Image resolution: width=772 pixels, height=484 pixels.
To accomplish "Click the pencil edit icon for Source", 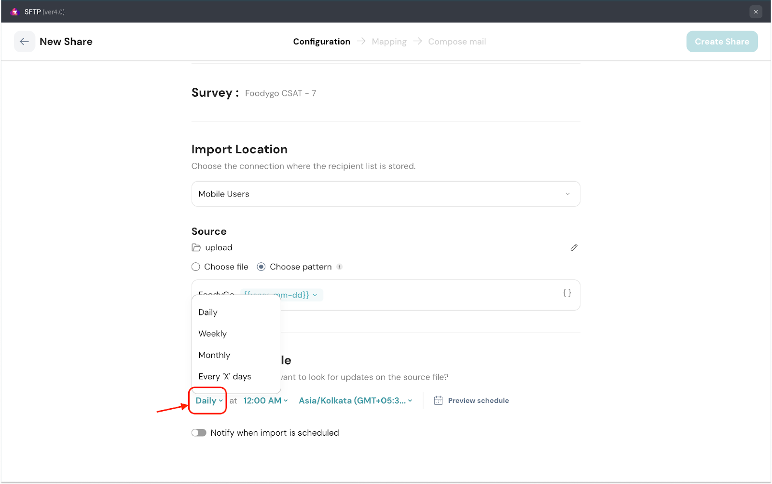I will pyautogui.click(x=574, y=248).
